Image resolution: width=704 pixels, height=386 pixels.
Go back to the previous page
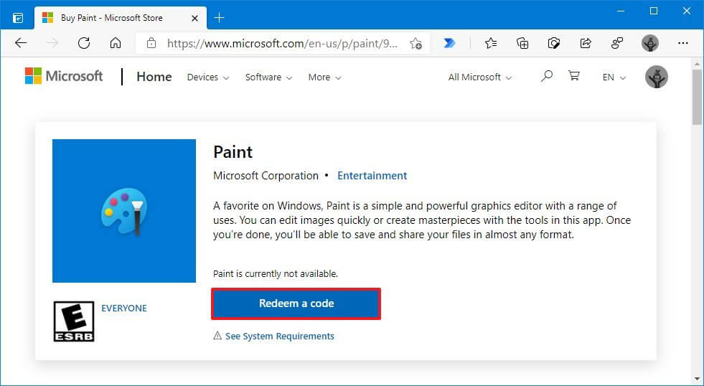coord(21,43)
